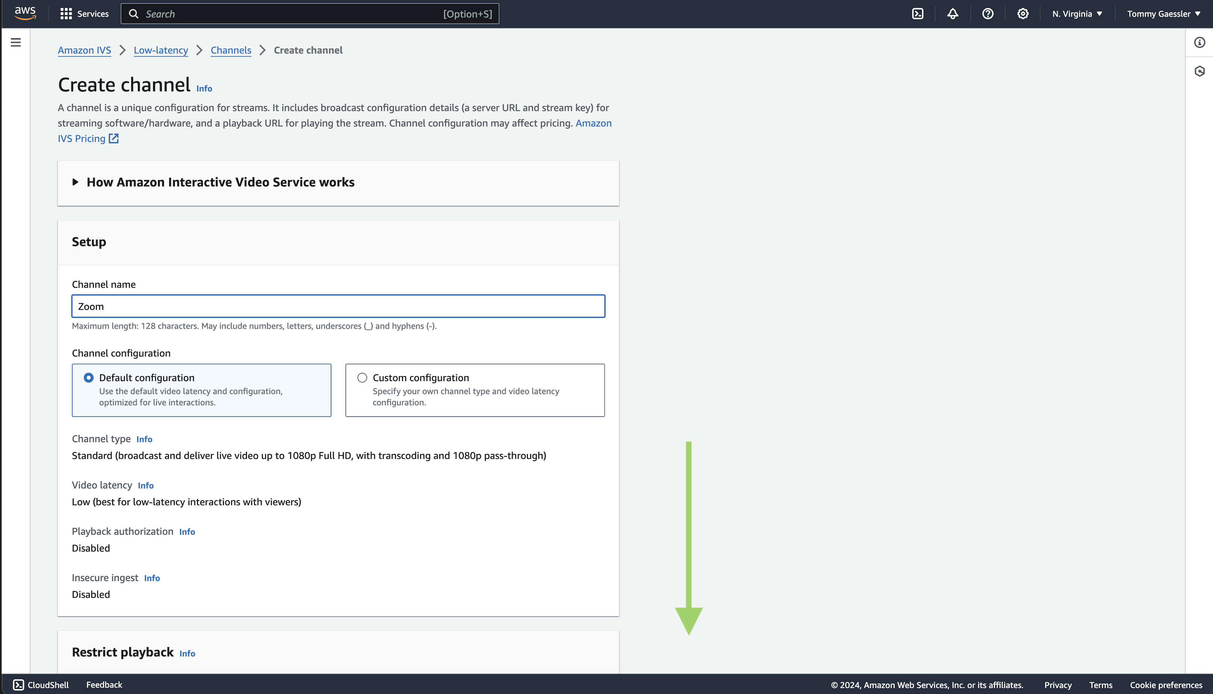Click the Channel name input containing Zoom
The image size is (1213, 694).
point(338,306)
